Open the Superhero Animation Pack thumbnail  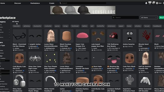click(x=130, y=80)
